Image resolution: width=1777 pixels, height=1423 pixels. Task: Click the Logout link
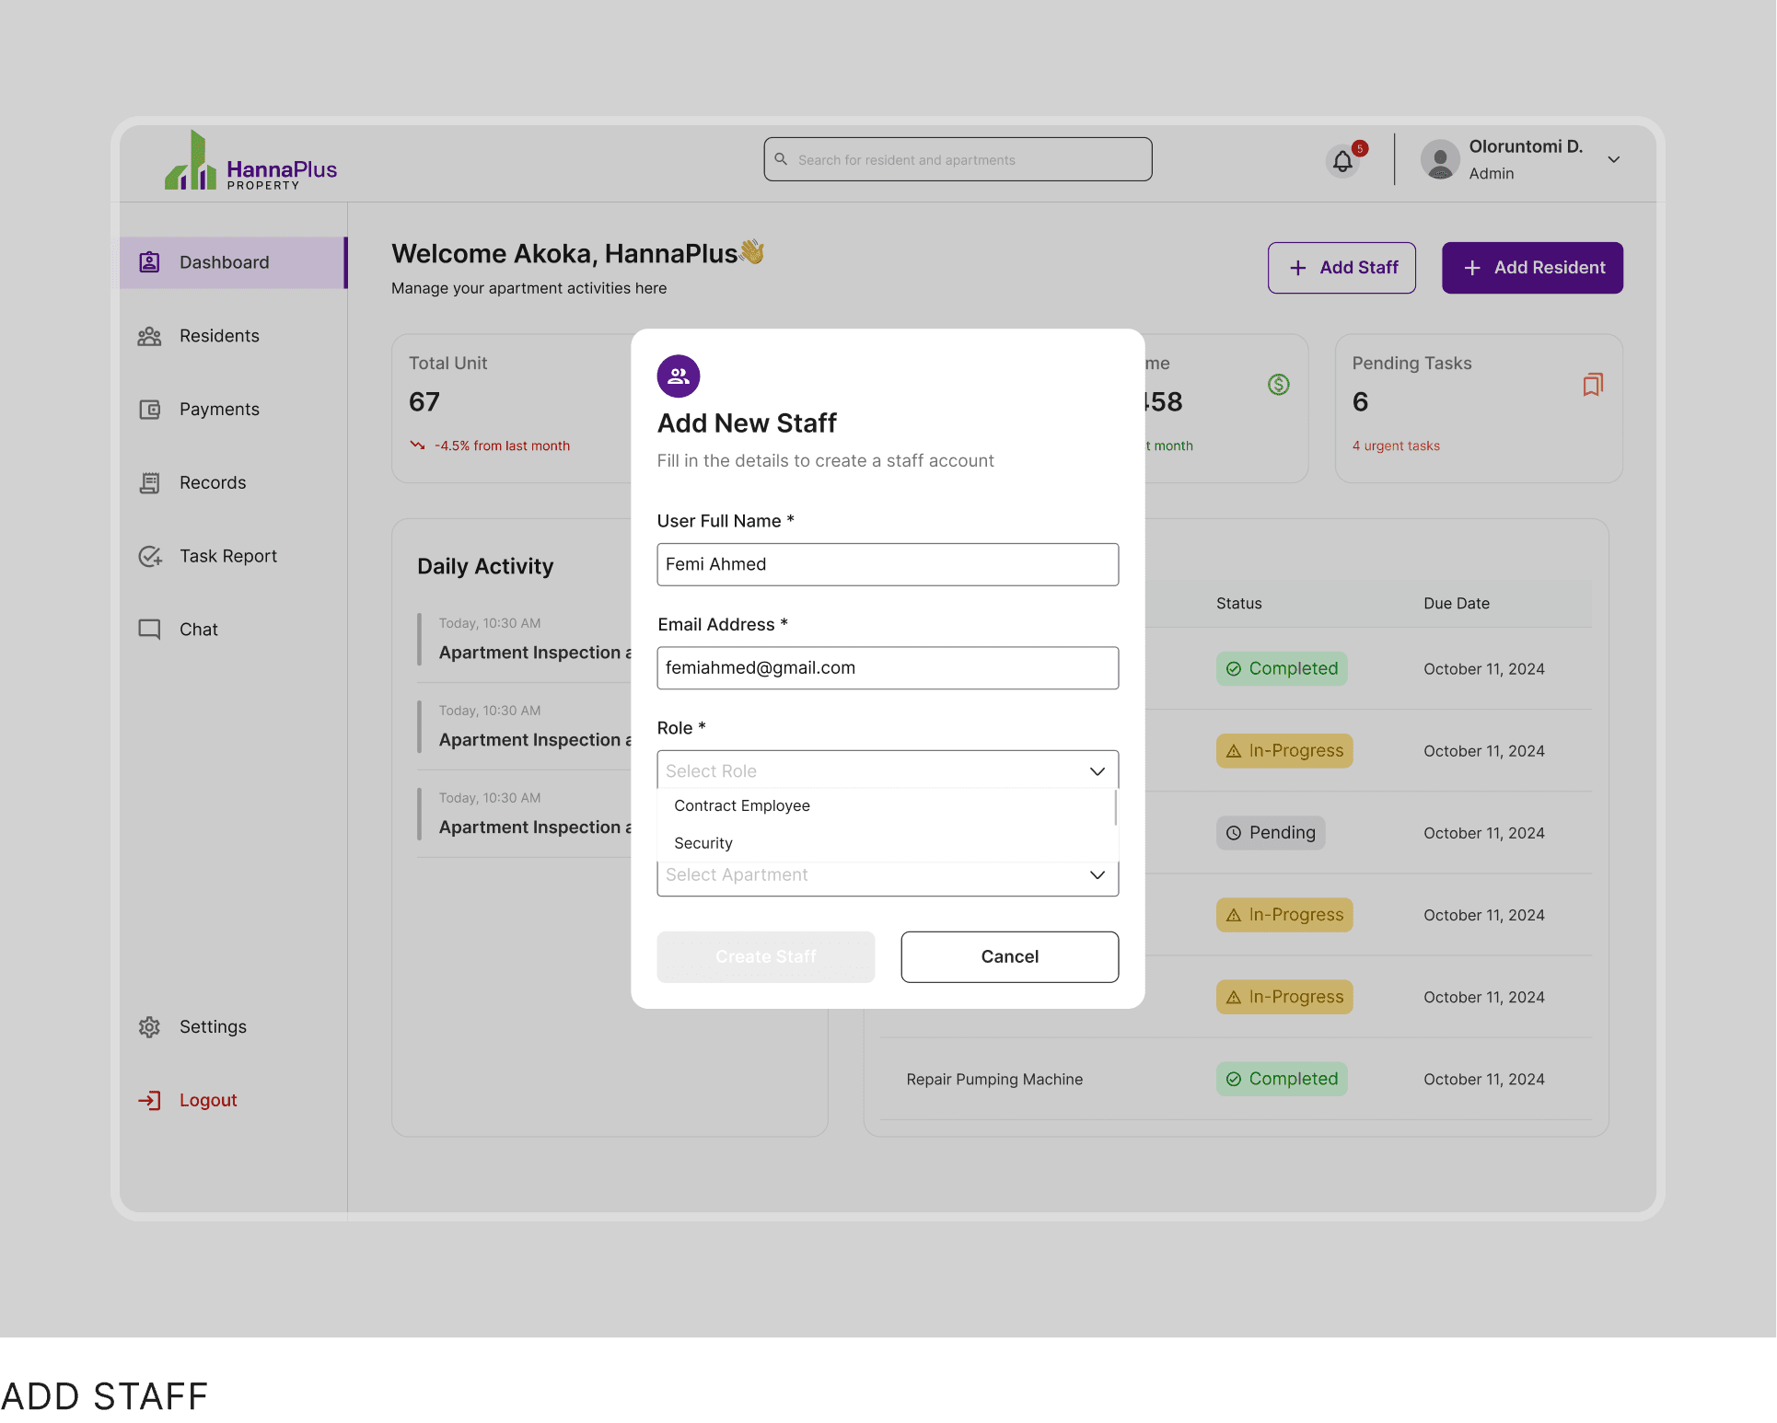click(207, 1100)
